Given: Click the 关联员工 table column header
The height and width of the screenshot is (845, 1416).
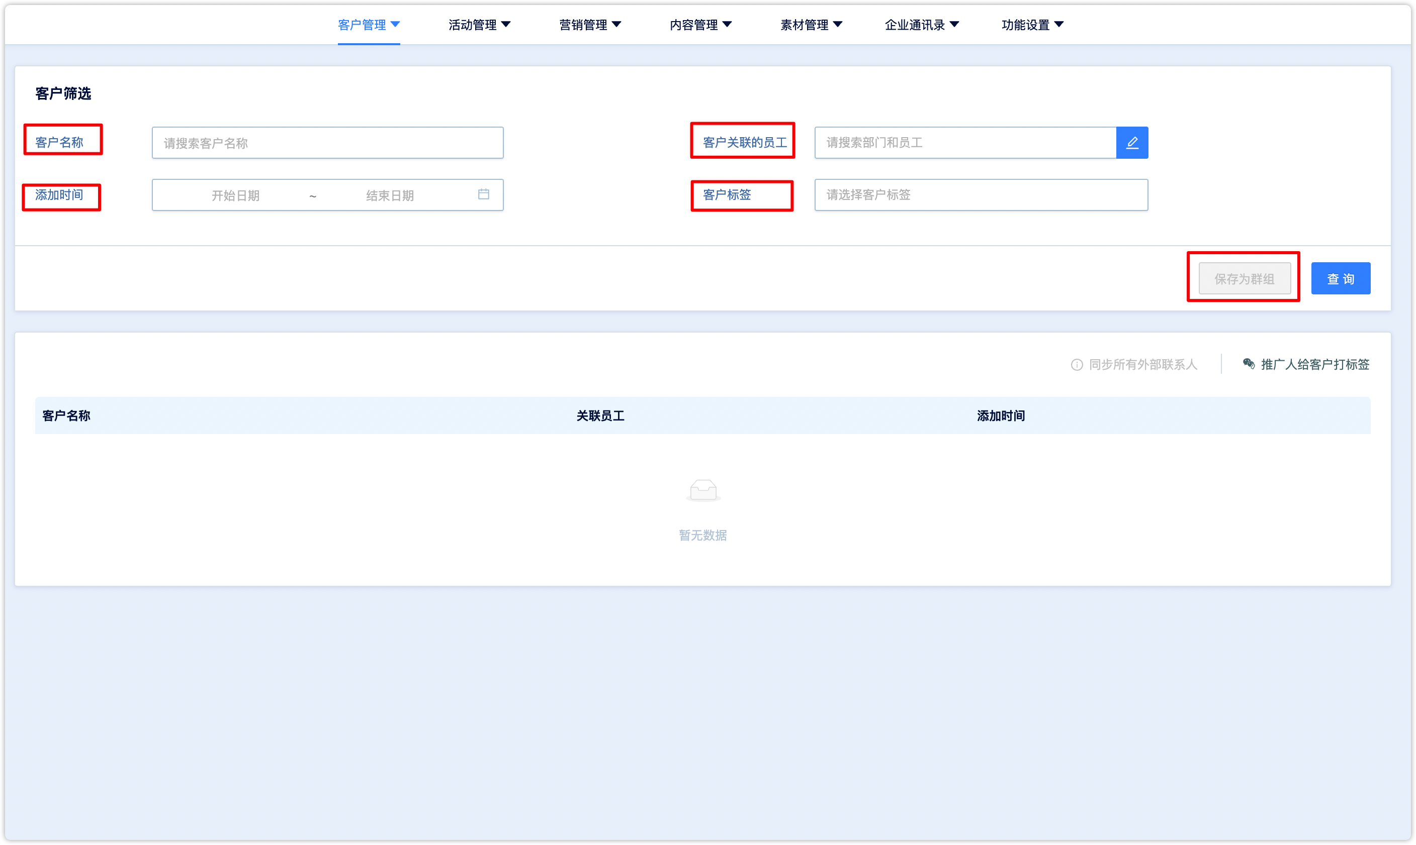Looking at the screenshot, I should [600, 415].
